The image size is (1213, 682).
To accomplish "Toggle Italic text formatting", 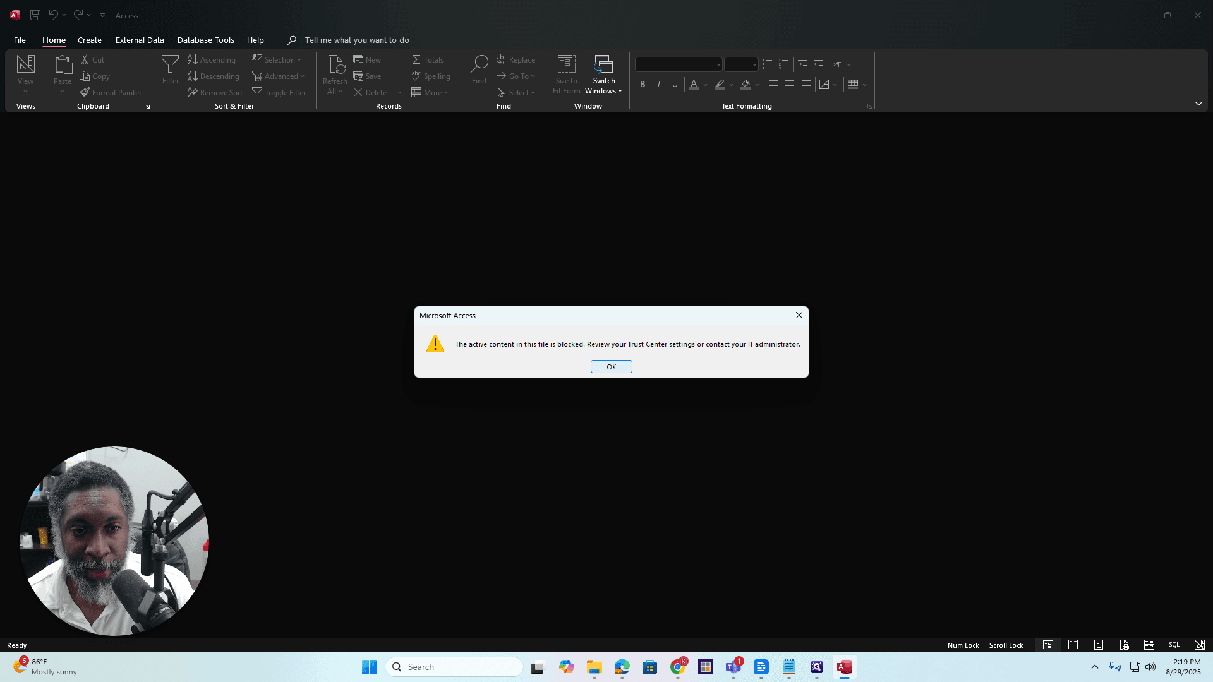I will pos(659,84).
